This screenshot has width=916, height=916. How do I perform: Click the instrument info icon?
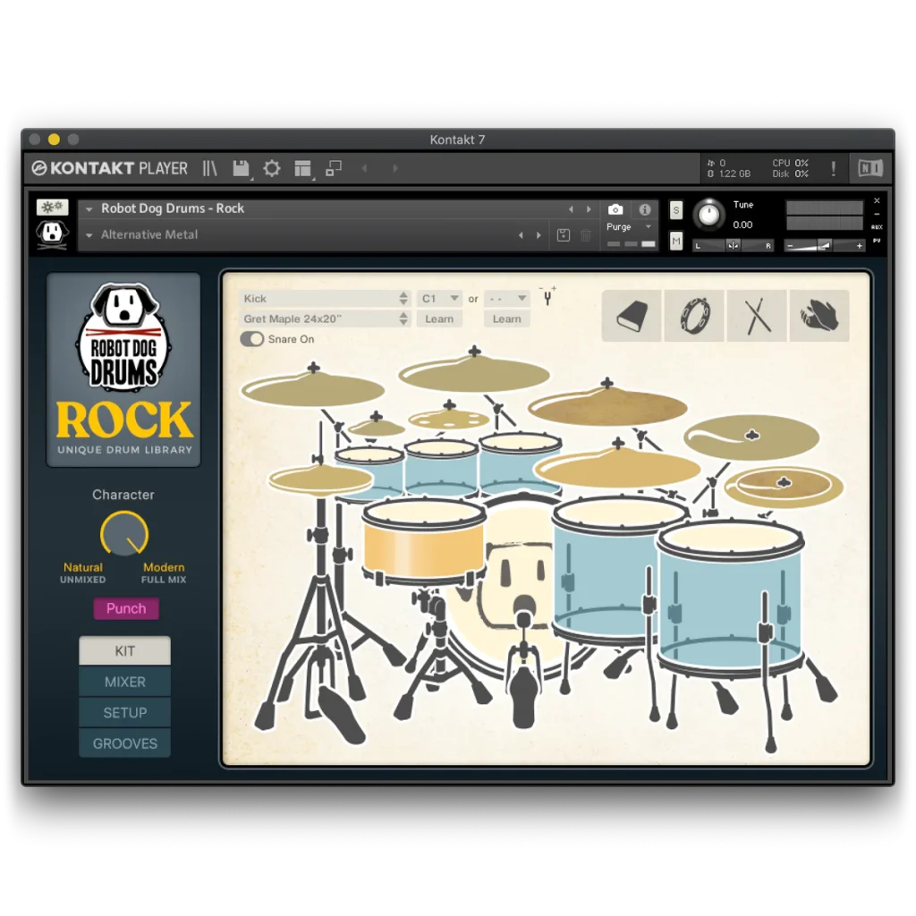pyautogui.click(x=644, y=209)
